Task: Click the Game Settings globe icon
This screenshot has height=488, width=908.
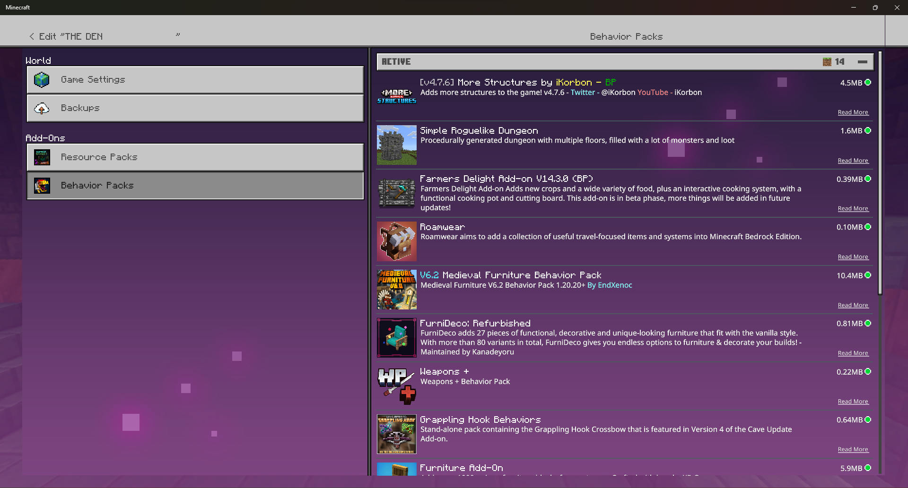Action: (42, 80)
